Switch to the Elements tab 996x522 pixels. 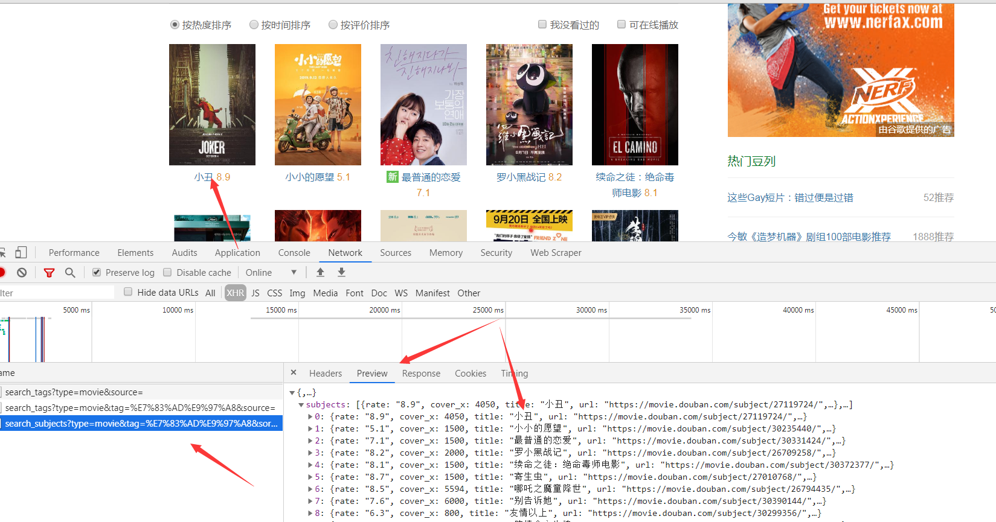(x=135, y=253)
